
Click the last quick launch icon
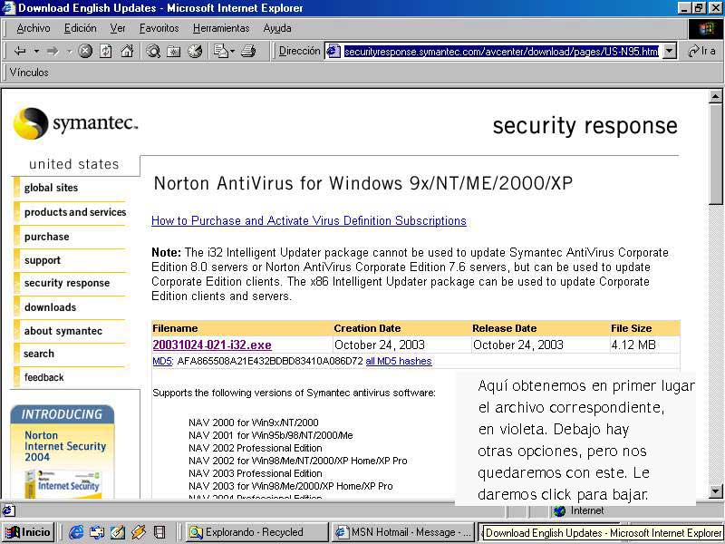point(159,532)
